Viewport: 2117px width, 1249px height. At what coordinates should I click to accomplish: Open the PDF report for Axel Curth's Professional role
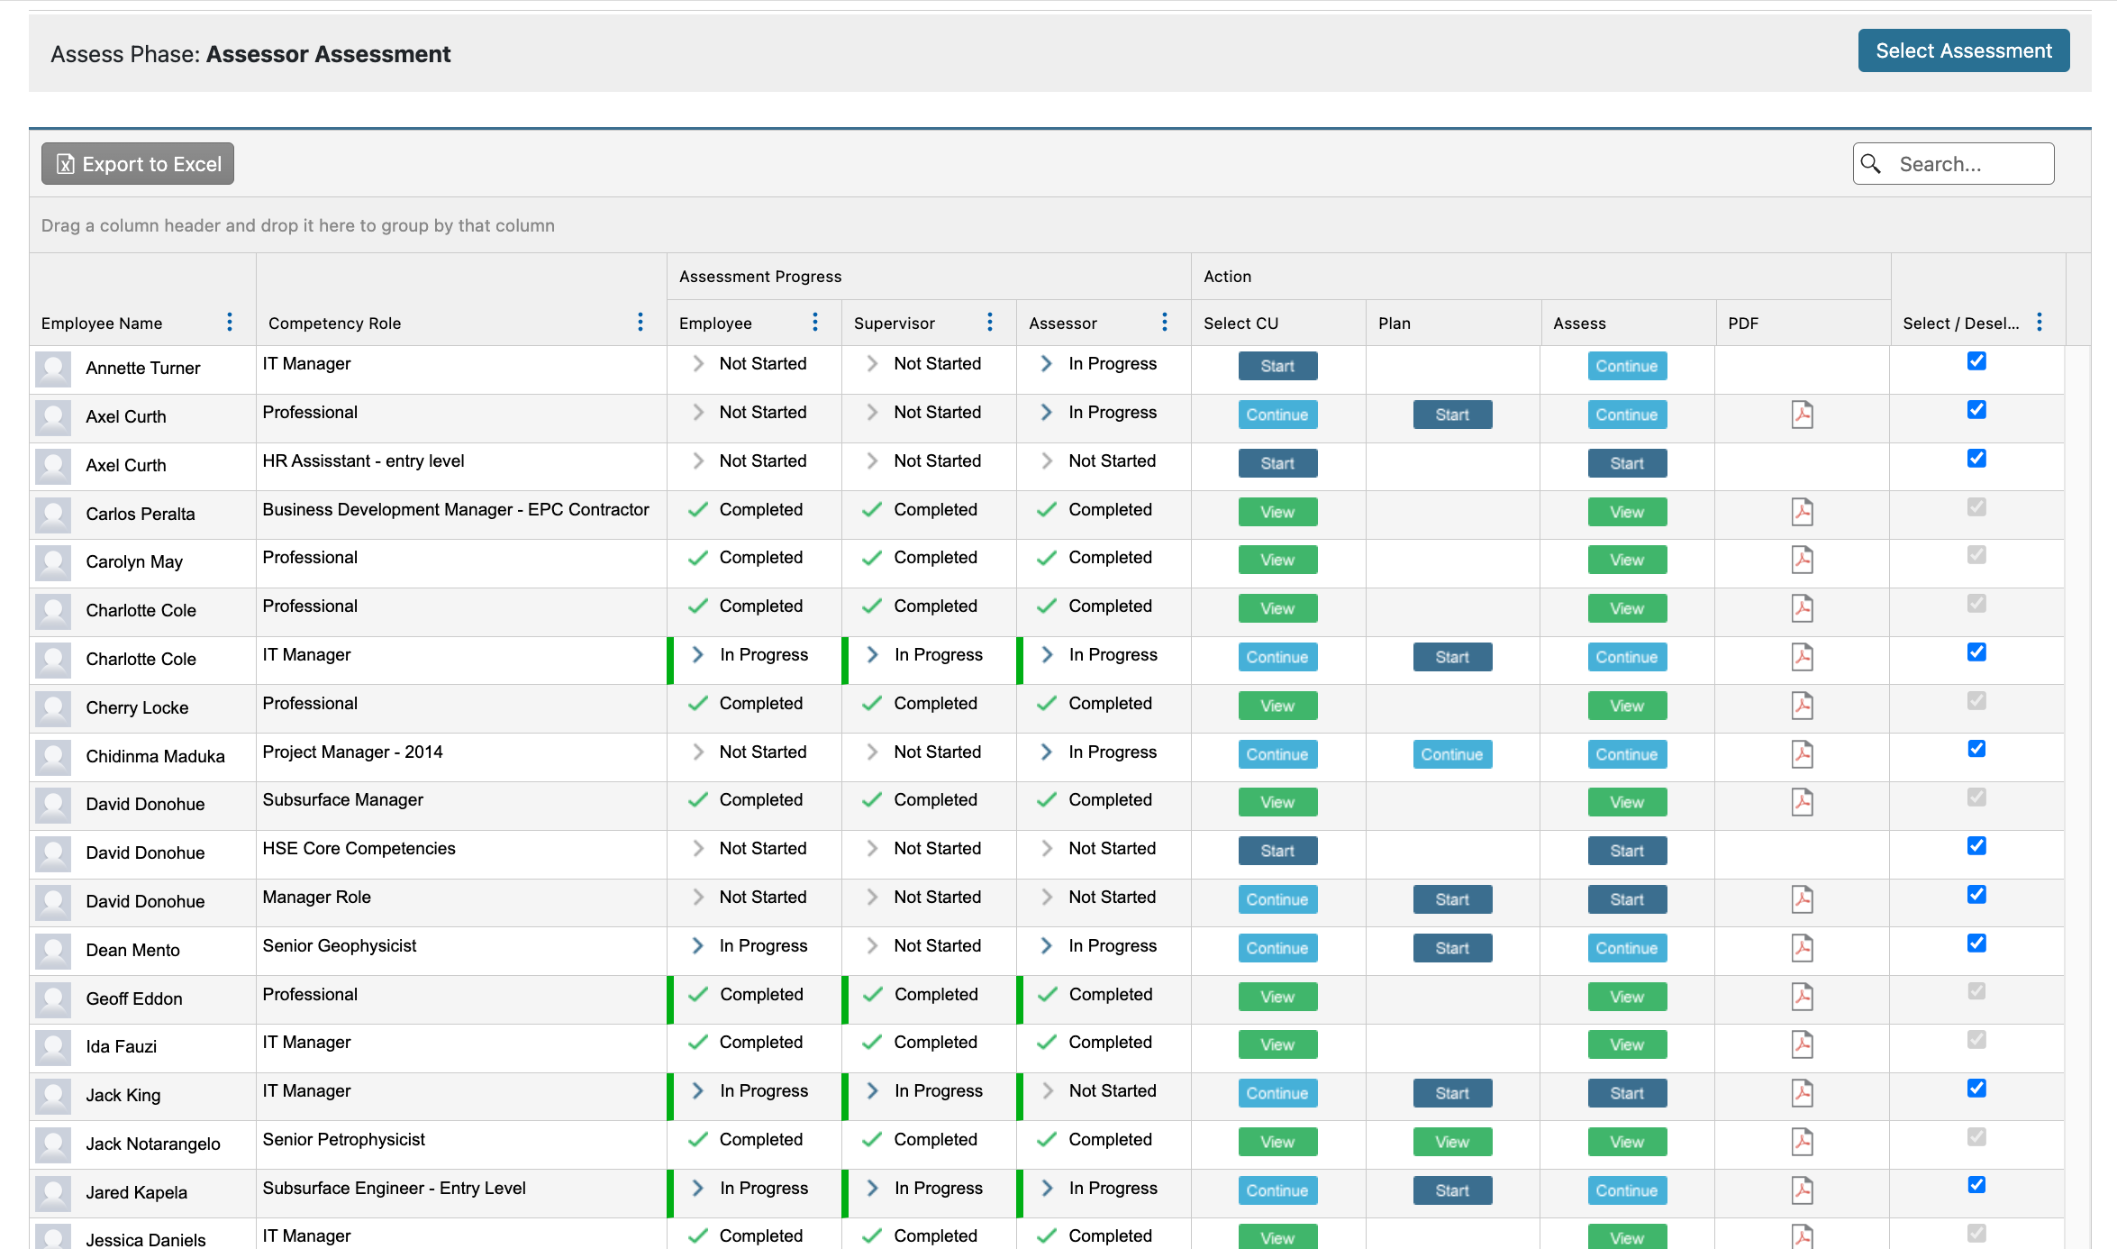[x=1802, y=414]
